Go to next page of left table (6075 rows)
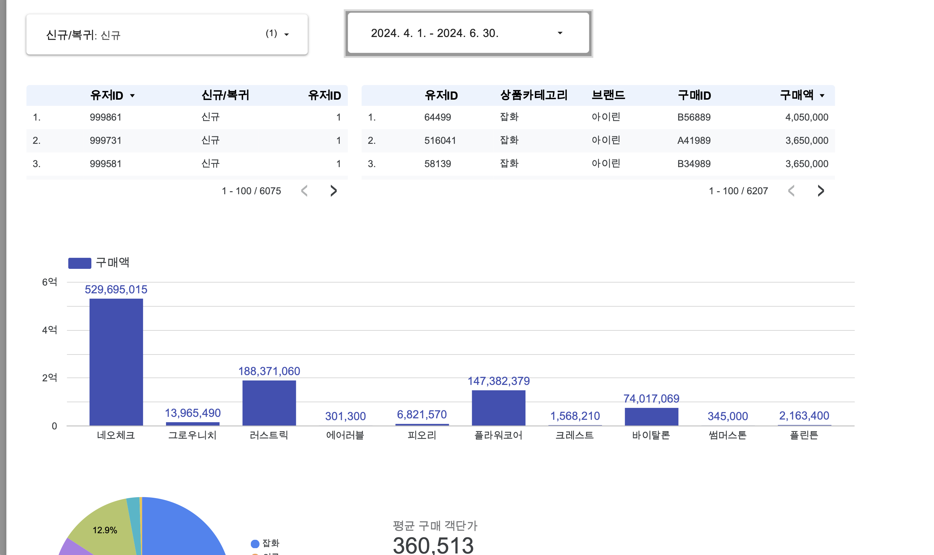Viewport: 934px width, 555px height. 334,191
